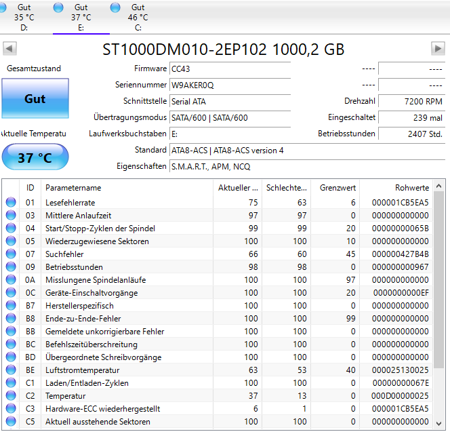Click the Grenzwert column header
450x434 pixels.
tap(335, 188)
